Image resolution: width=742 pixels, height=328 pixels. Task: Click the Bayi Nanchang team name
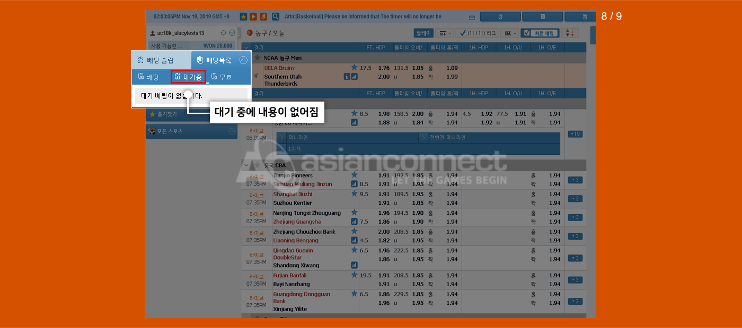coord(291,284)
